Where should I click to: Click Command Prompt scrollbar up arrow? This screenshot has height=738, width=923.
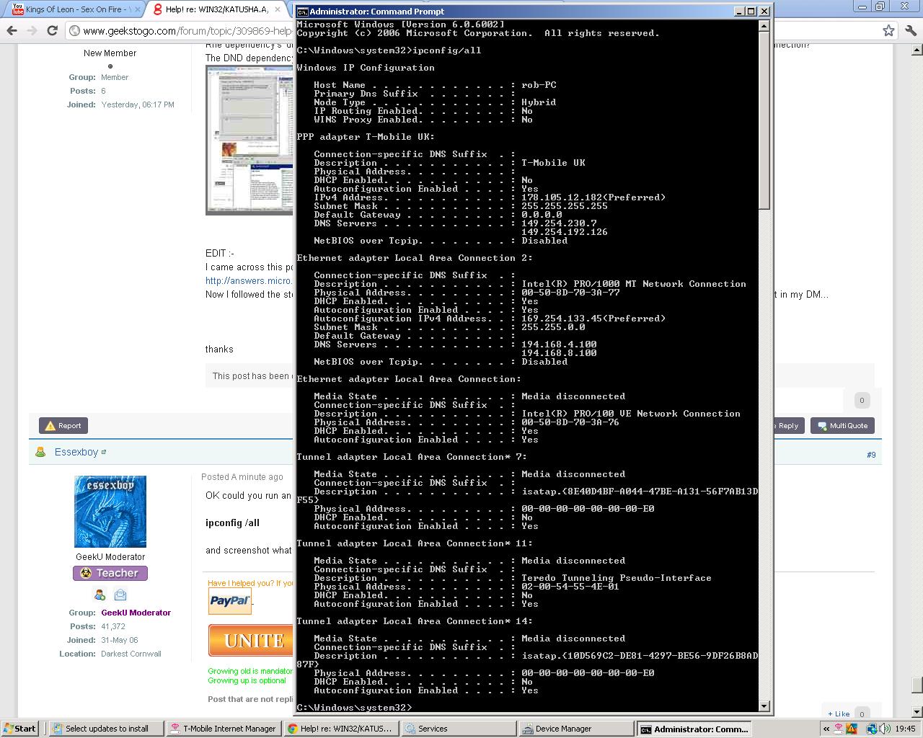pos(764,25)
